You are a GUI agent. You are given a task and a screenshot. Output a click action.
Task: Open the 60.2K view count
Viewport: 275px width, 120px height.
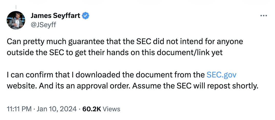pyautogui.click(x=91, y=109)
